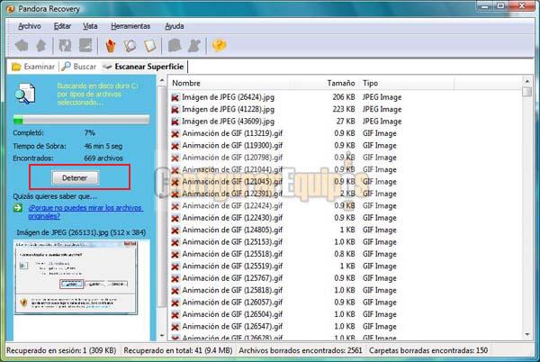The height and width of the screenshot is (362, 540).
Task: Select file Animación de GIF (125818).gif
Action: point(232,290)
